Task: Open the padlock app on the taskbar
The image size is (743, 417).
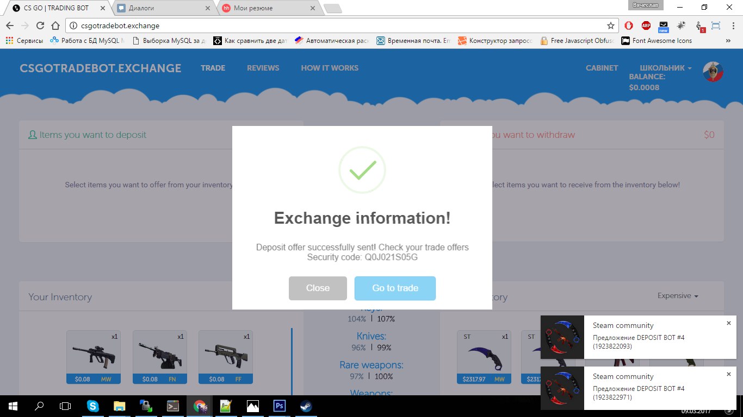Action: pyautogui.click(x=146, y=406)
